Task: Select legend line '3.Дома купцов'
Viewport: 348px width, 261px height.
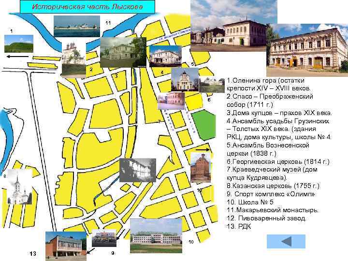Action: 279,113
